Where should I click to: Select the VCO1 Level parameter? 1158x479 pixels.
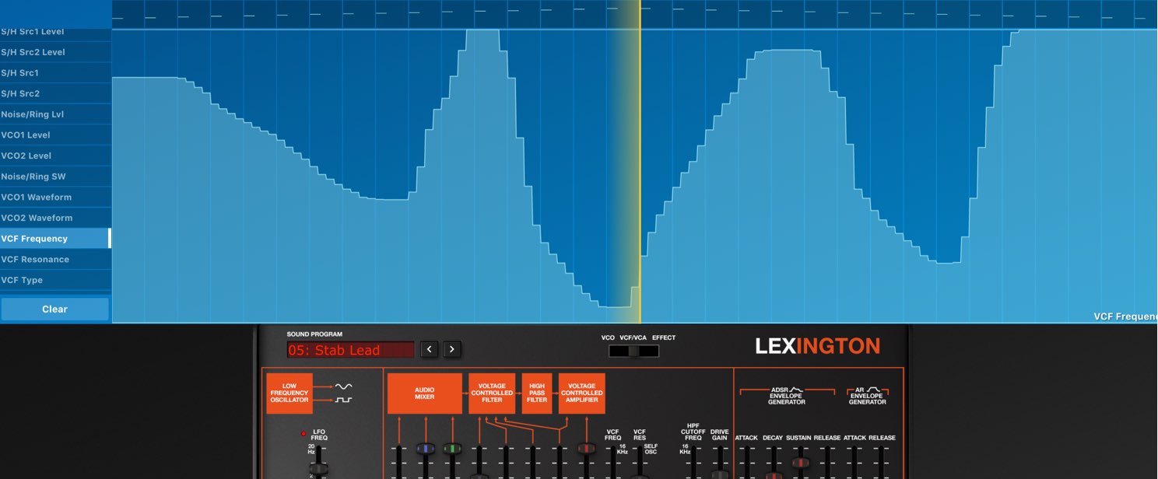[55, 135]
